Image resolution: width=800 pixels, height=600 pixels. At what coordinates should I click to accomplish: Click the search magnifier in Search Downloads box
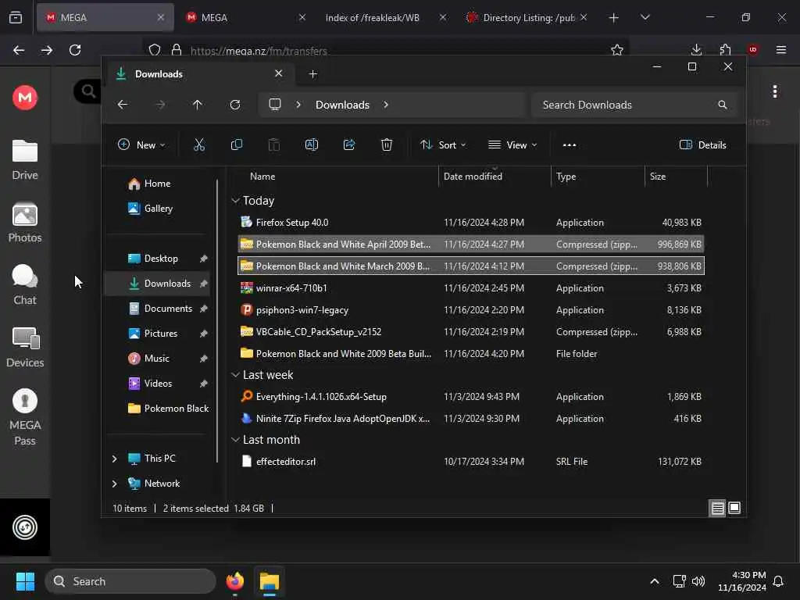(722, 105)
